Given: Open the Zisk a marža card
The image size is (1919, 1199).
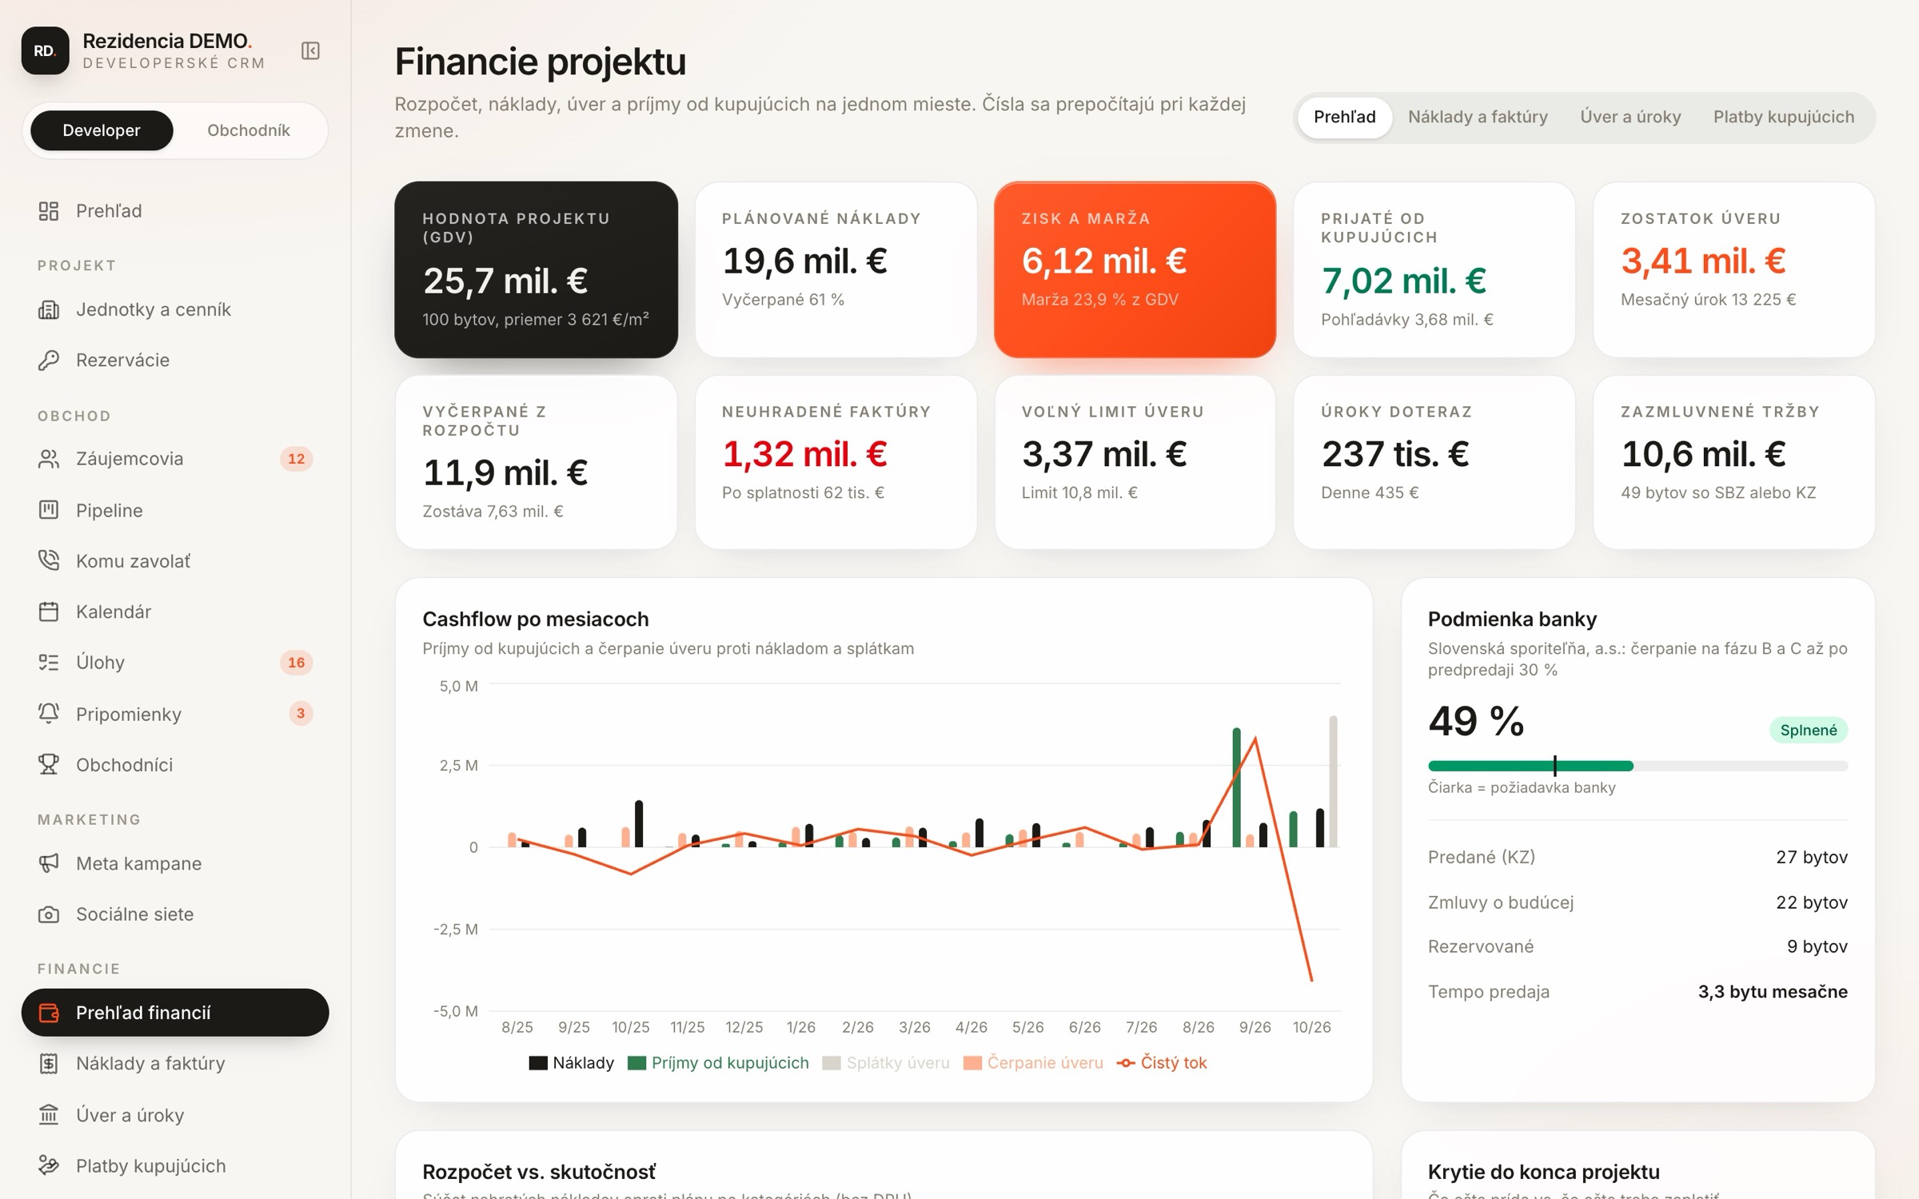Looking at the screenshot, I should coord(1135,269).
